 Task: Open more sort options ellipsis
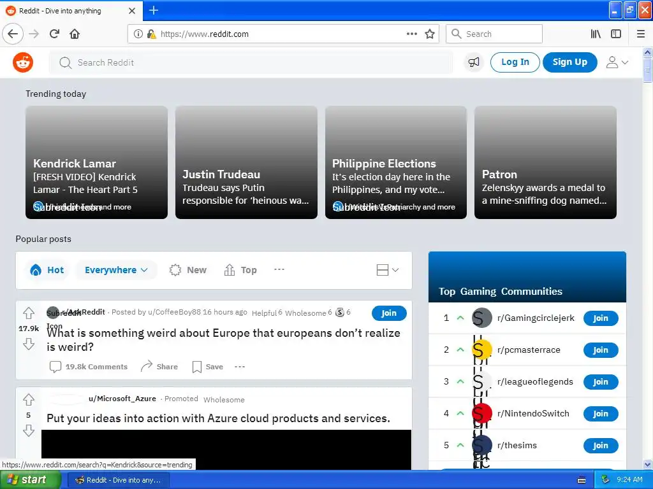coord(279,269)
